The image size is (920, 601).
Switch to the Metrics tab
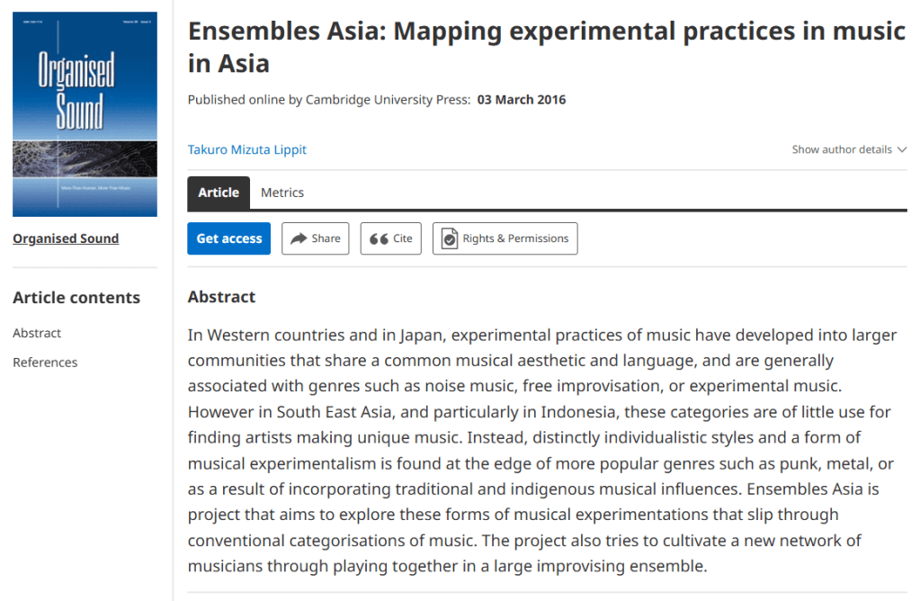coord(282,193)
